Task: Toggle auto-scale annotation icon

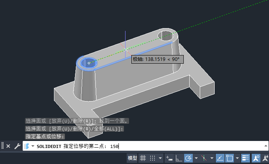Action: click(265, 158)
